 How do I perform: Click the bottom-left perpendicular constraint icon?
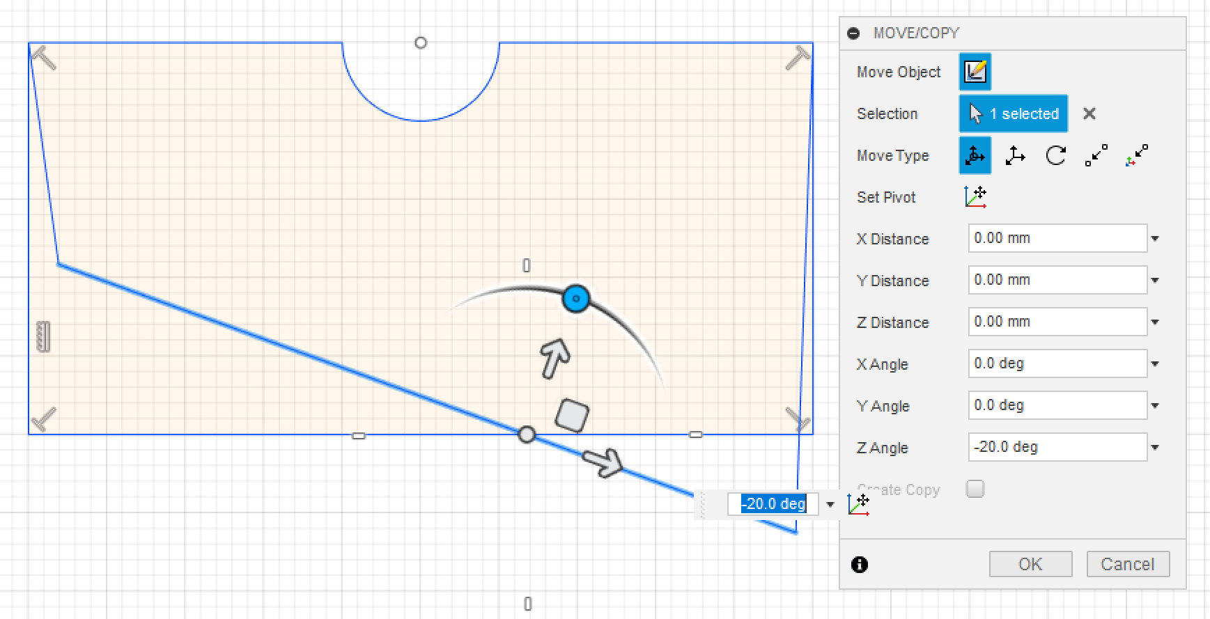point(43,419)
